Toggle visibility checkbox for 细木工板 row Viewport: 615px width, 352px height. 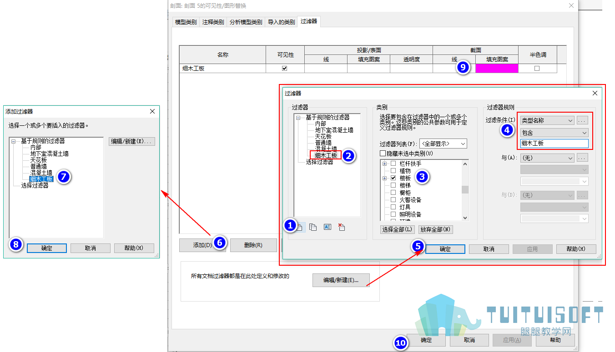point(285,69)
